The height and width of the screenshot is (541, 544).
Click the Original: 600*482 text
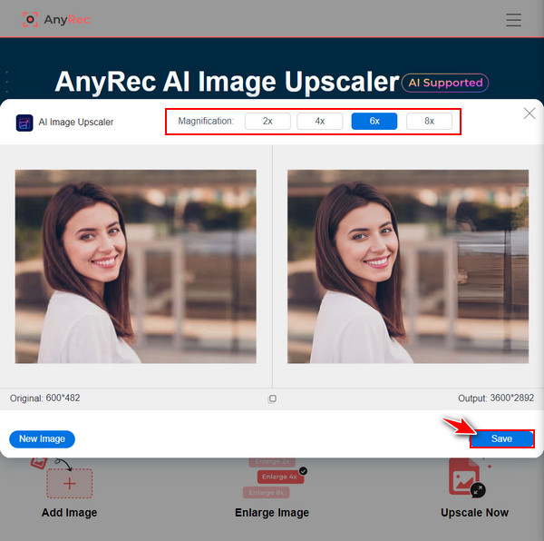[x=44, y=398]
